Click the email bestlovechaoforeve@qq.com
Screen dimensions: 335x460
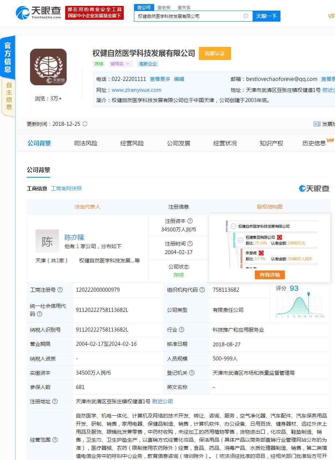[x=282, y=79]
